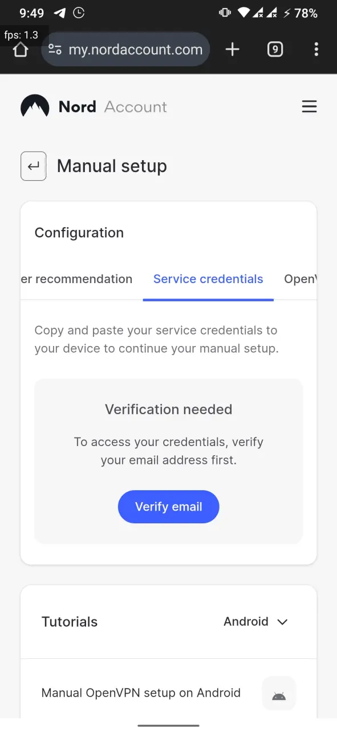Tap the Android robot icon in tutorials
Screen dimensions: 337x732
tap(279, 694)
